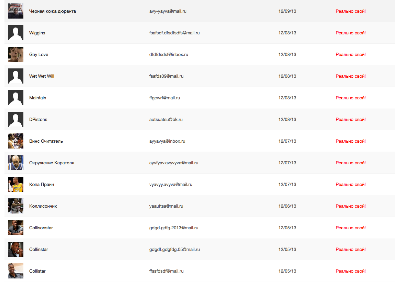
Task: Click Реально свой! for Gay Love
Action: pyautogui.click(x=351, y=54)
